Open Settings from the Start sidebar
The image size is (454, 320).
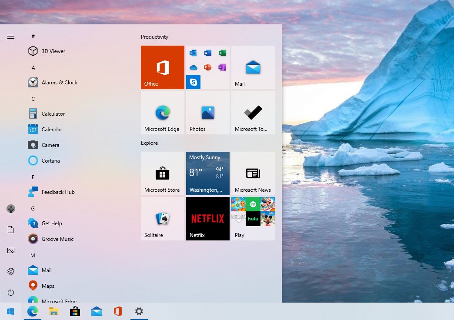pyautogui.click(x=10, y=271)
